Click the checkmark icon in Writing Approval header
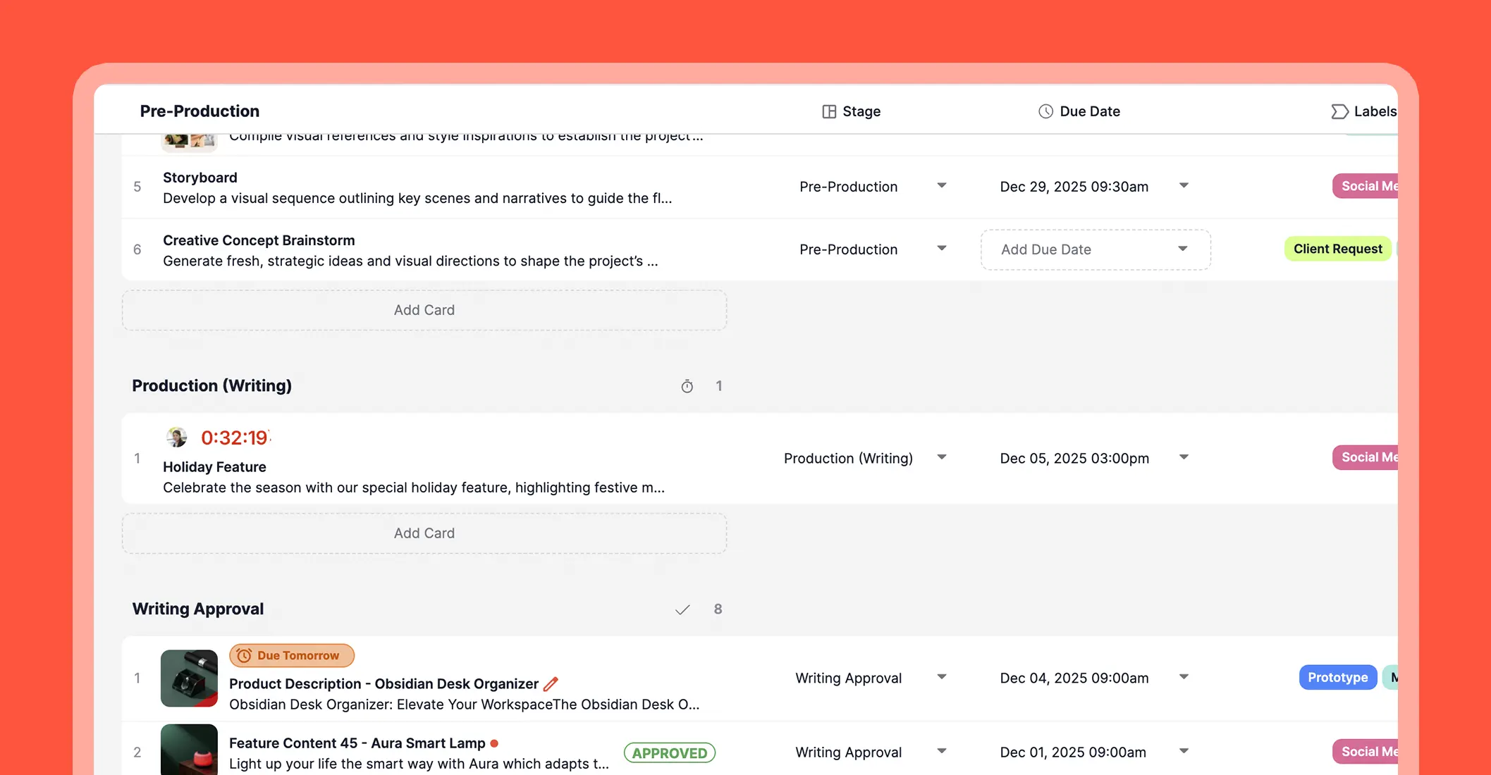The image size is (1491, 775). pos(682,609)
